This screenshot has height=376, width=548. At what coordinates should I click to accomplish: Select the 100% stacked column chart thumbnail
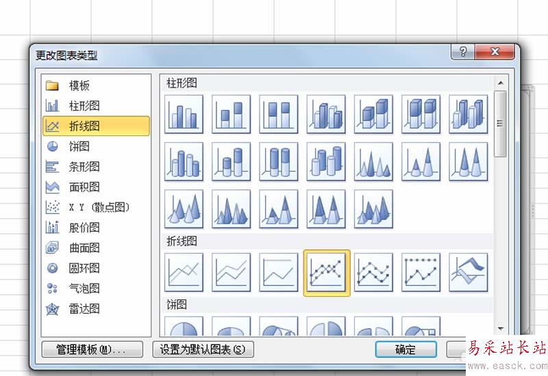[x=279, y=114]
